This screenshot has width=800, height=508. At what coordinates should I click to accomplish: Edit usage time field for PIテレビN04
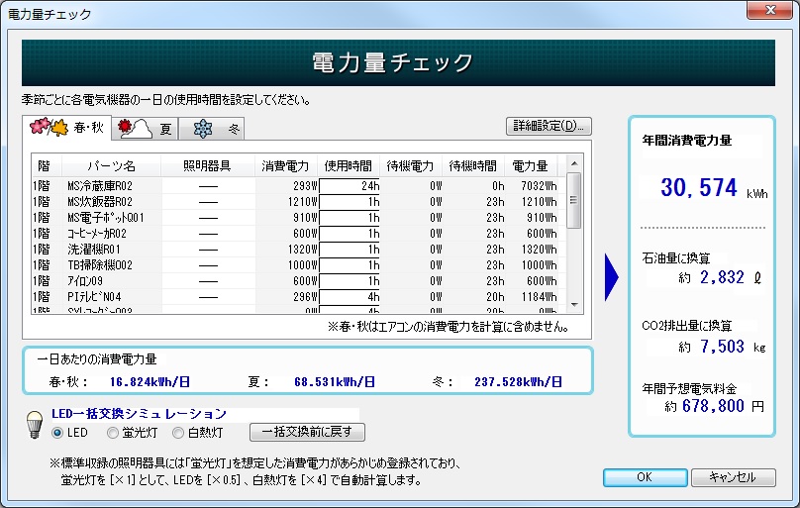coord(350,297)
